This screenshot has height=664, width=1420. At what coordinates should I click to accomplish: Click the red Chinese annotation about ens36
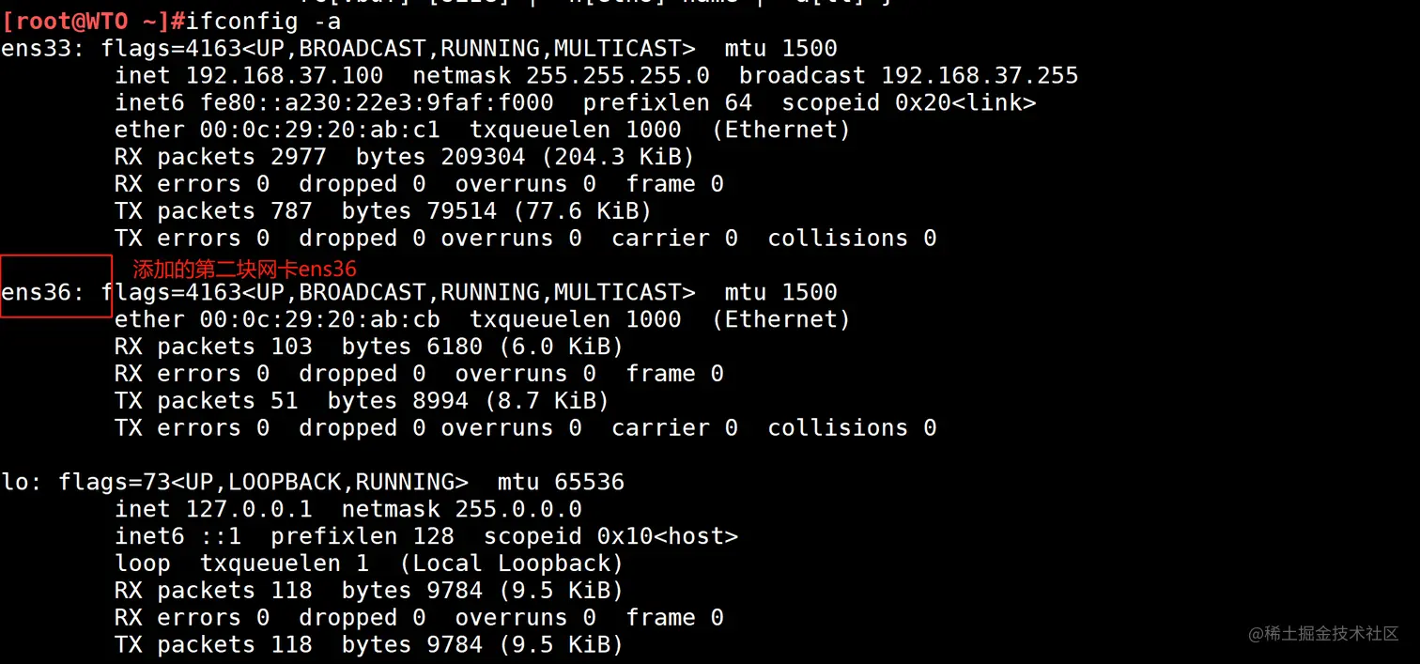tap(244, 270)
